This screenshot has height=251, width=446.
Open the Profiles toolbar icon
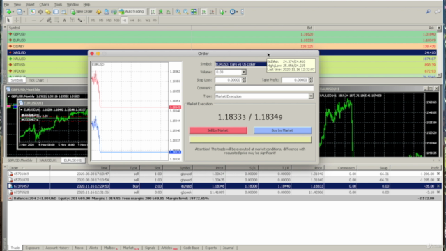[x=20, y=12]
